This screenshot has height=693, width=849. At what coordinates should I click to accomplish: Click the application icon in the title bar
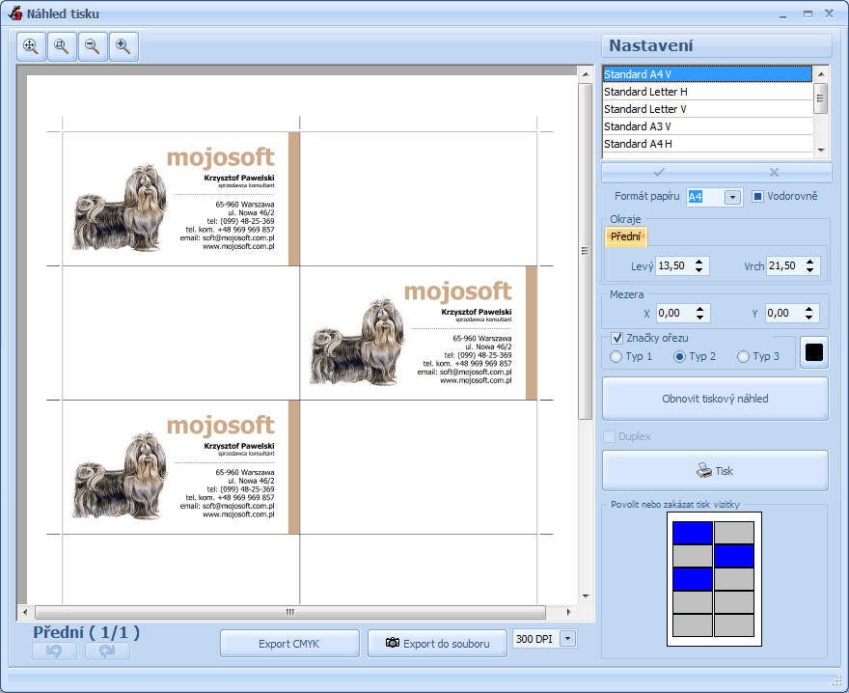coord(15,13)
